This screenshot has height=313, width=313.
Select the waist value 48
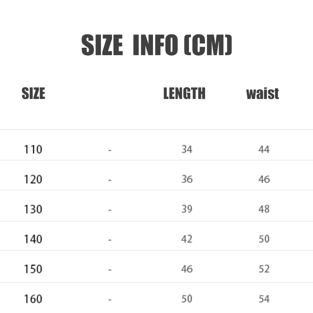[264, 209]
